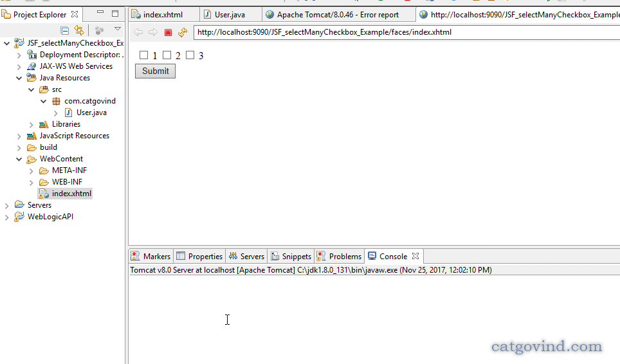The height and width of the screenshot is (364, 620).
Task: Click Deployment Descriptor icon
Action: point(32,55)
